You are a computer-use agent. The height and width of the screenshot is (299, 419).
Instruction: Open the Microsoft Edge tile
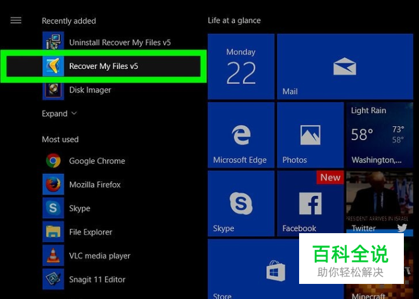241,135
